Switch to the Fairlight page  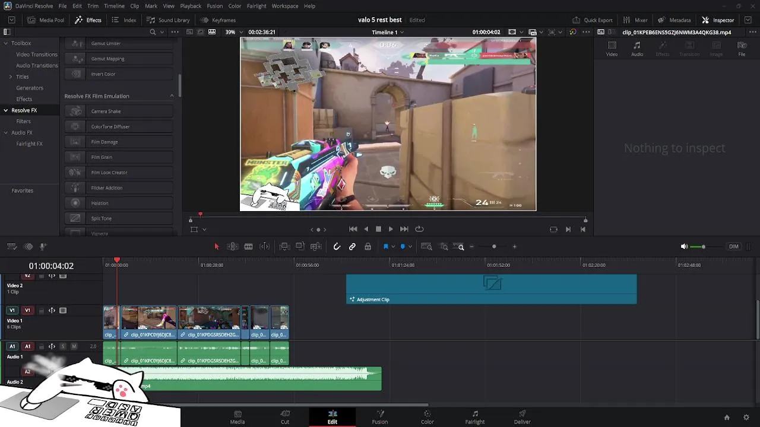coord(475,418)
